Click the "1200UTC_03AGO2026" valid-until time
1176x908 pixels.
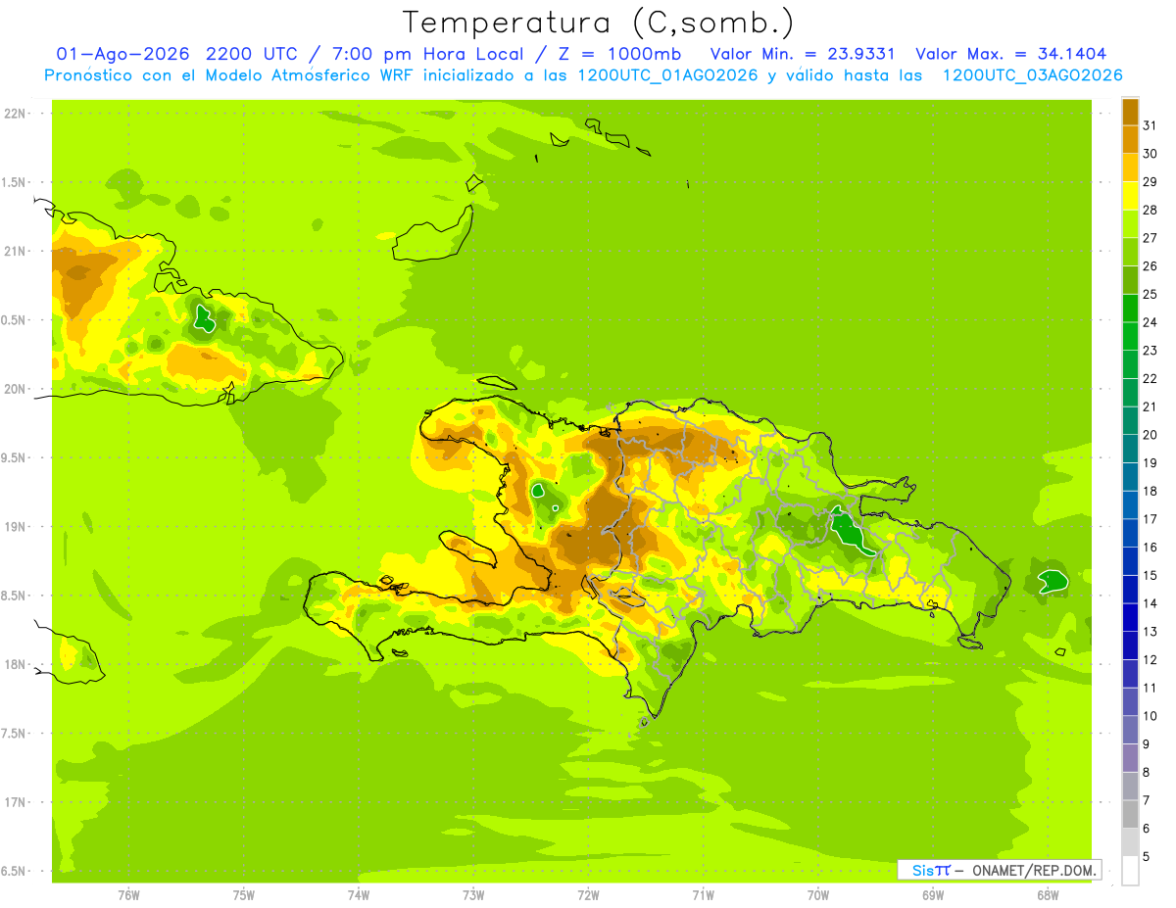tap(1032, 75)
